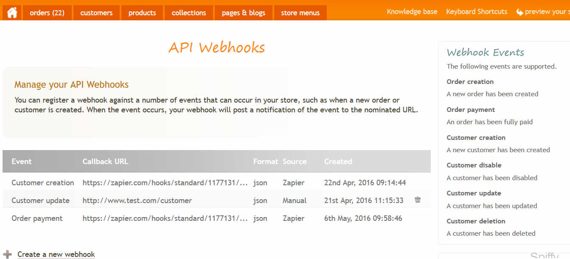This screenshot has width=570, height=259.
Task: Click the Format column header
Action: [x=266, y=162]
